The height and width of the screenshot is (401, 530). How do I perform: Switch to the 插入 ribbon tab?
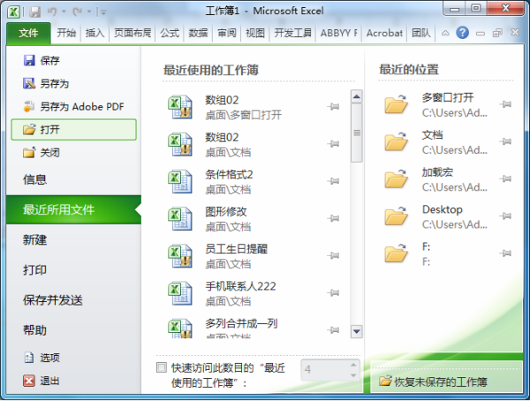point(95,34)
